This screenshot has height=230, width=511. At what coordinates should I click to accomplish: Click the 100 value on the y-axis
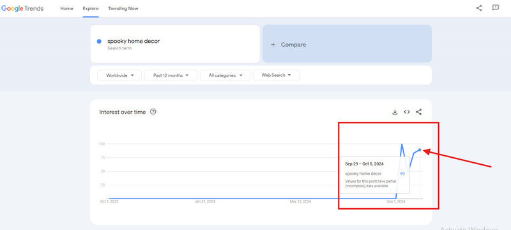pos(102,144)
